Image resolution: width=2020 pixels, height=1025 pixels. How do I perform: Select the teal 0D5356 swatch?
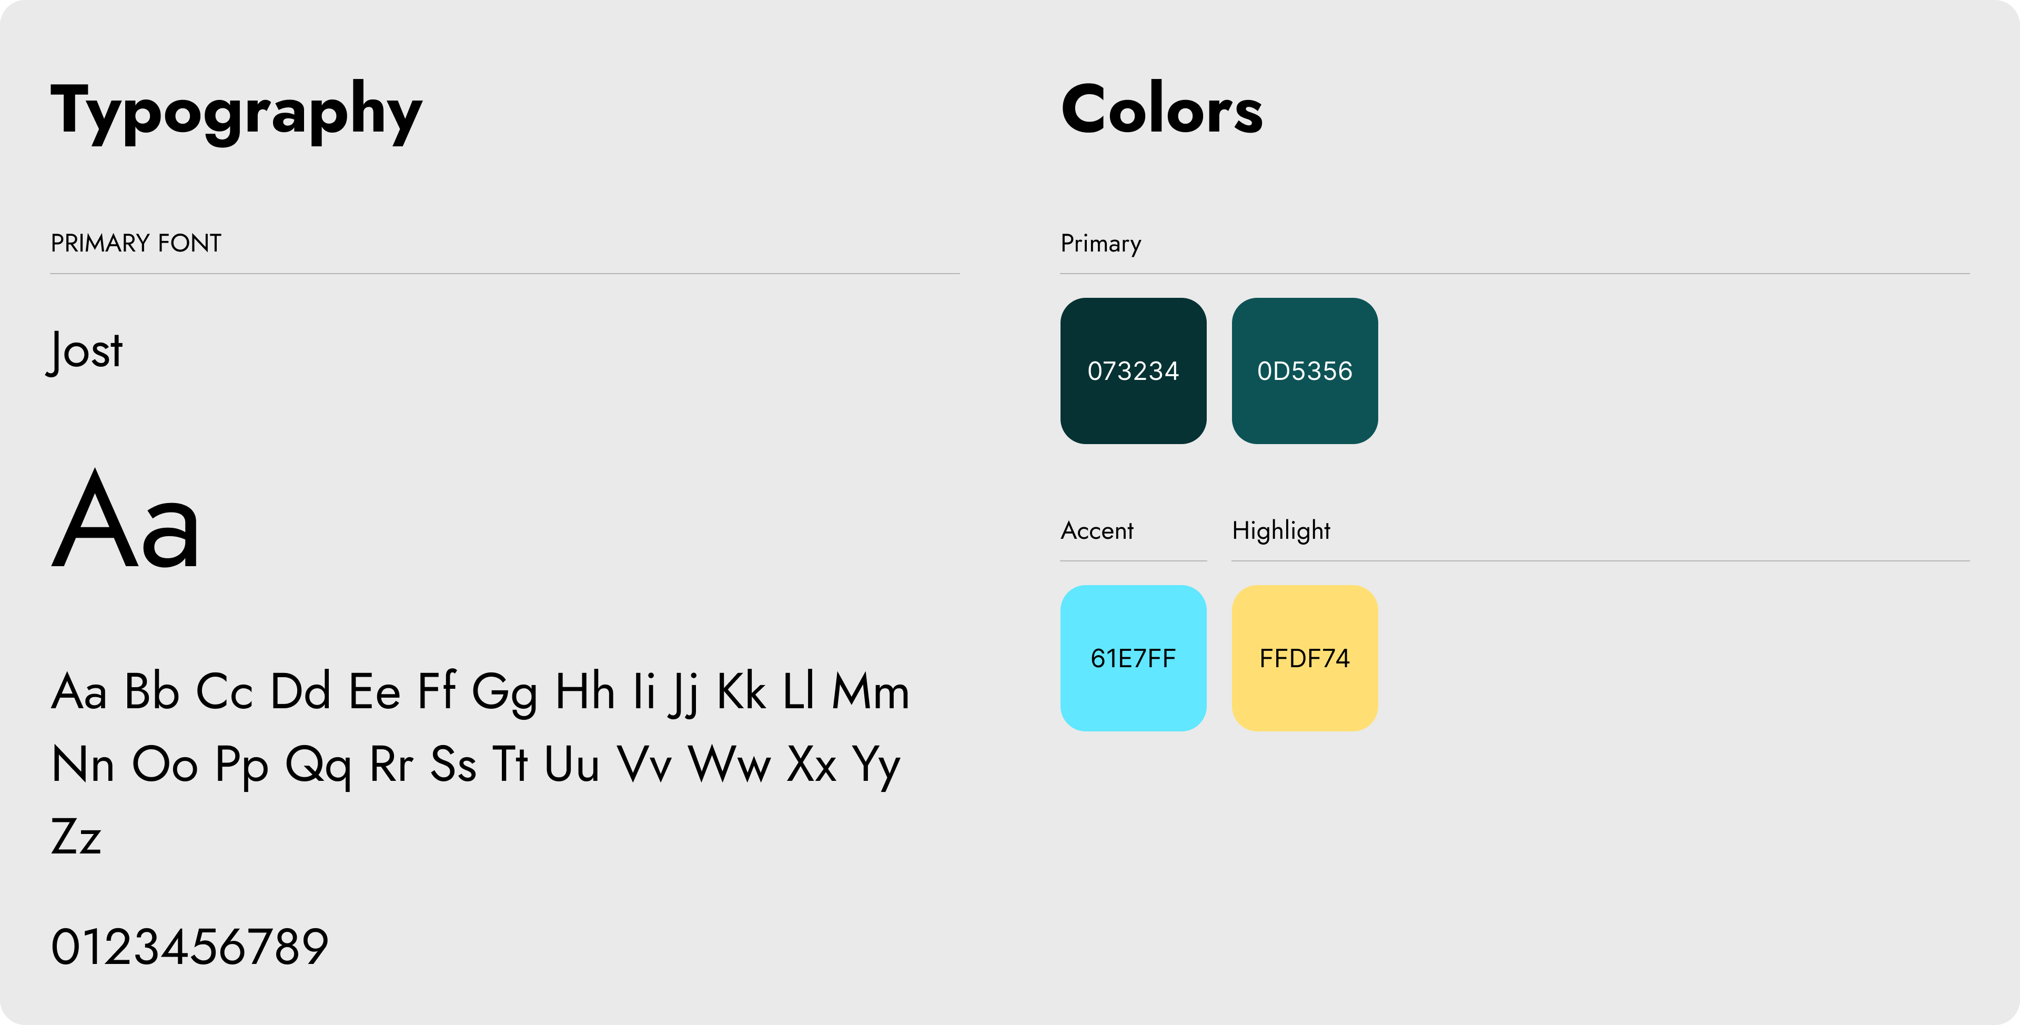[x=1304, y=371]
